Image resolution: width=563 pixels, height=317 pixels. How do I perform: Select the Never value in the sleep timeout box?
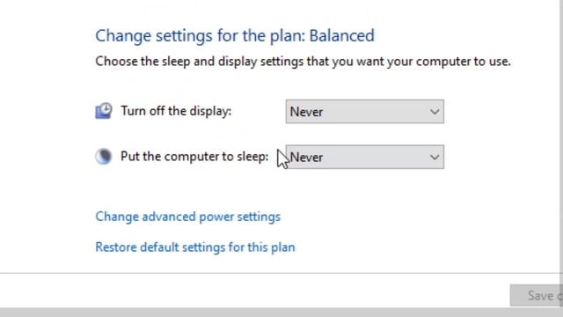click(306, 158)
